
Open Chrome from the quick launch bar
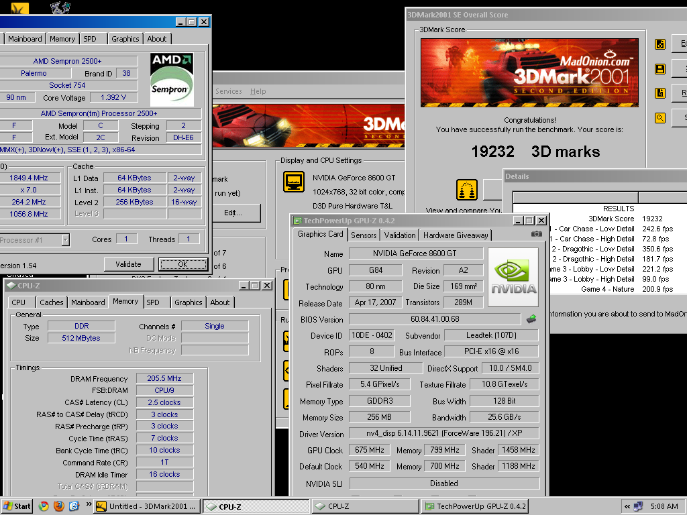44,506
